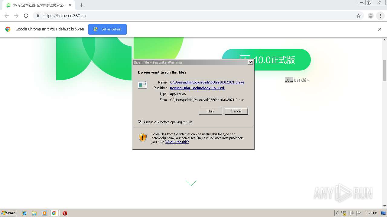Open the Windows Start menu

8,213
